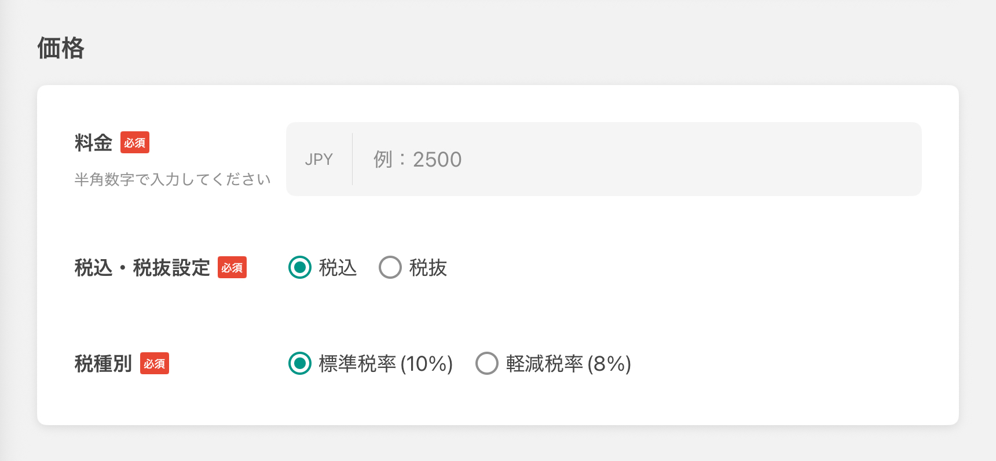This screenshot has width=996, height=461.
Task: Click the 例：2500 placeholder text
Action: point(418,160)
